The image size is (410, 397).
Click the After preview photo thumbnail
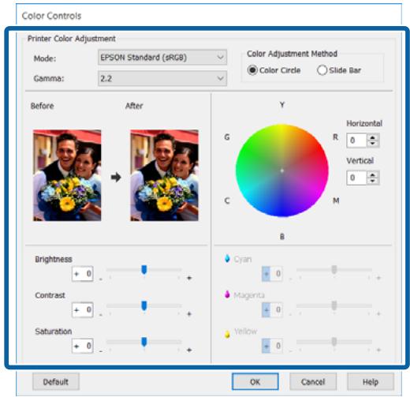click(165, 175)
